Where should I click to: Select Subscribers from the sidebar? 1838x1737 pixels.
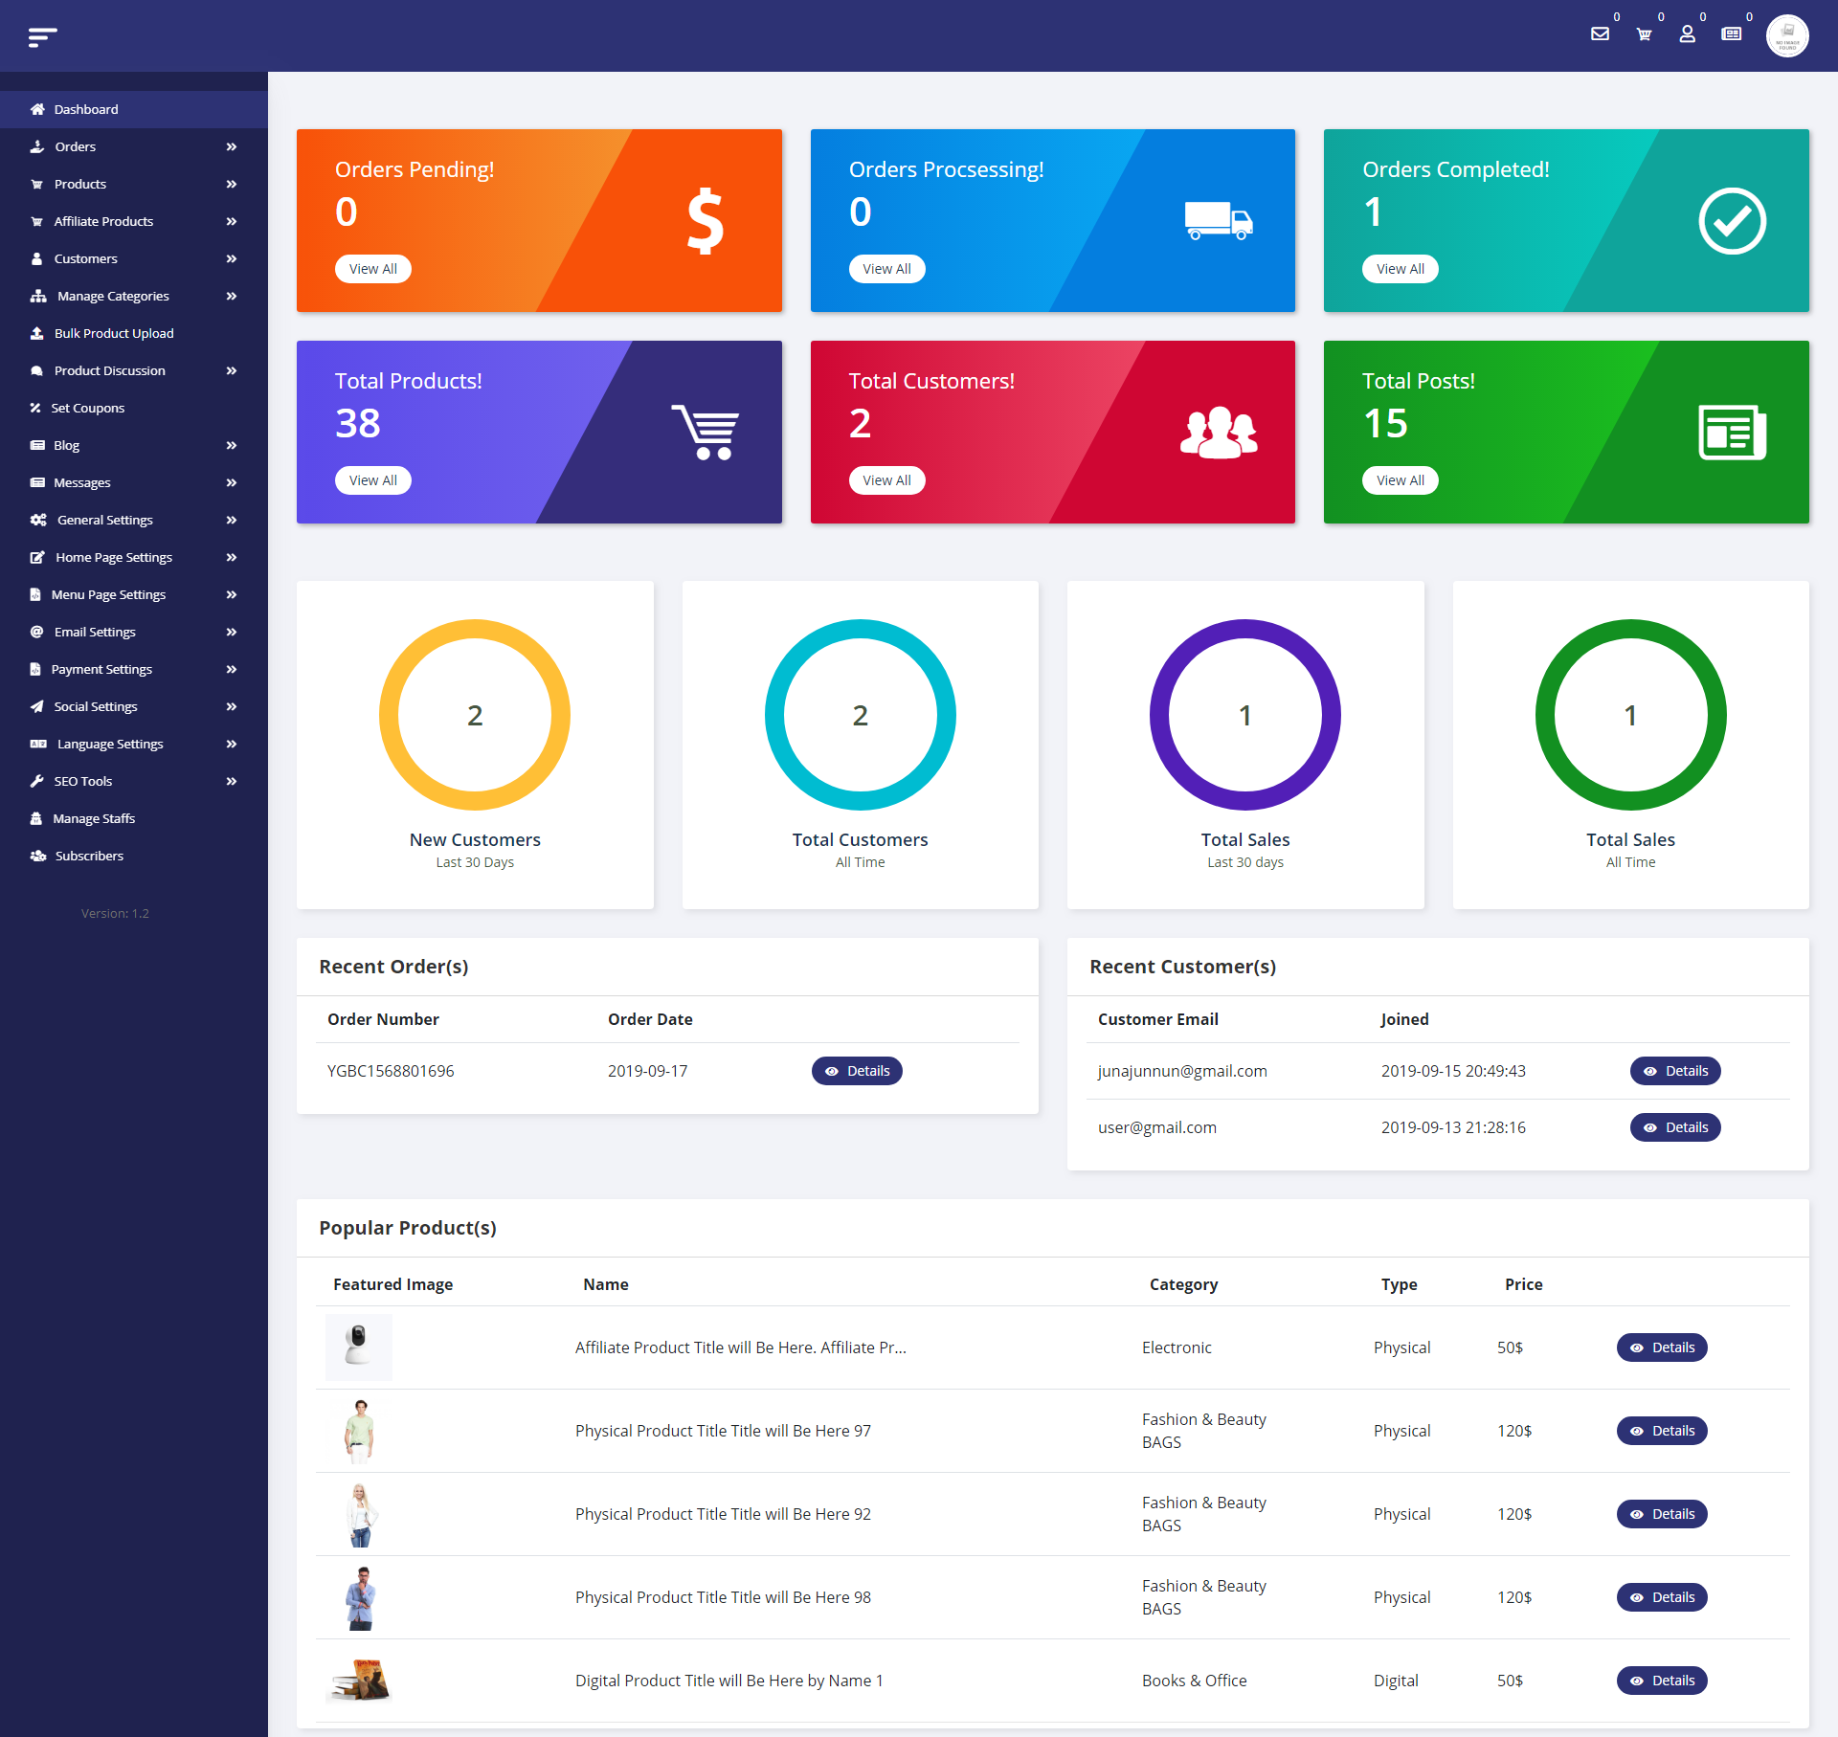pyautogui.click(x=89, y=856)
